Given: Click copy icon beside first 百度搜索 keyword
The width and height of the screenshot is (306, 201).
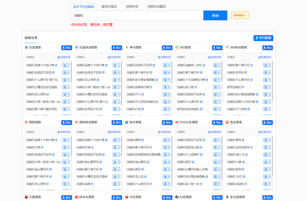Looking at the screenshot, I should pos(56,65).
